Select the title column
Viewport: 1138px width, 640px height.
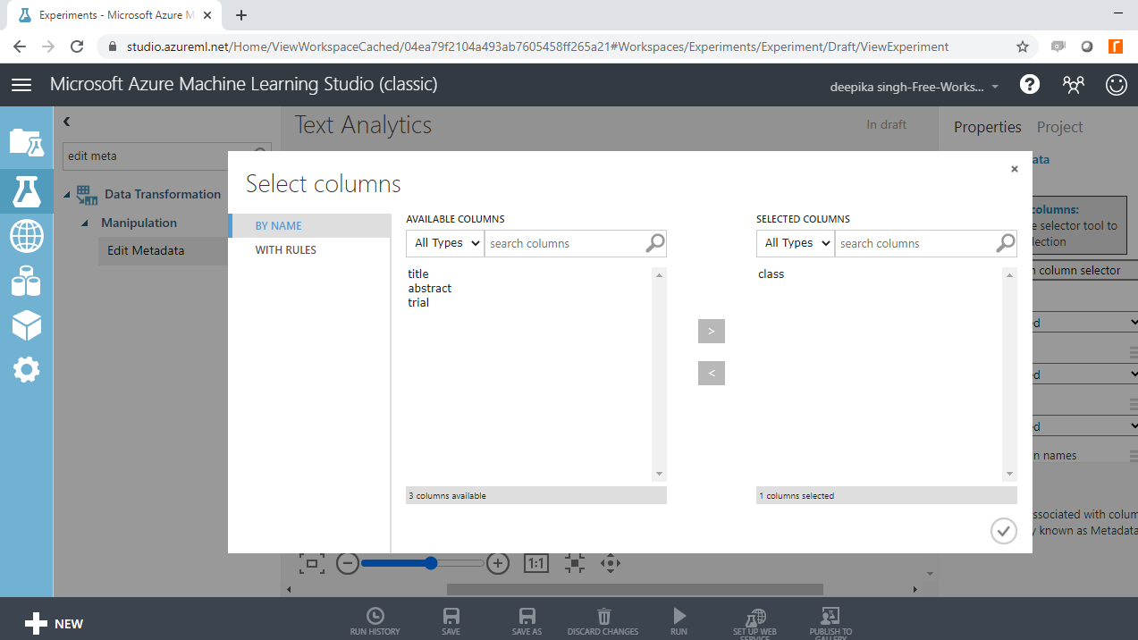click(418, 274)
